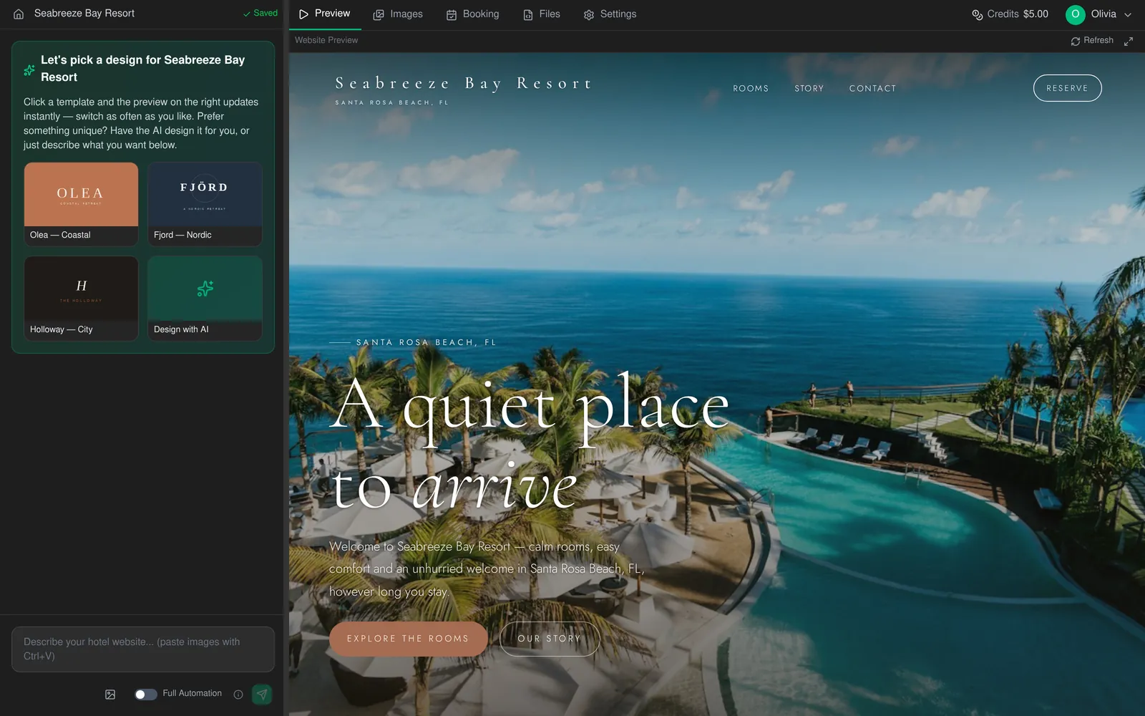This screenshot has width=1145, height=716.
Task: Open the Olivia account dropdown chevron
Action: 1128,14
